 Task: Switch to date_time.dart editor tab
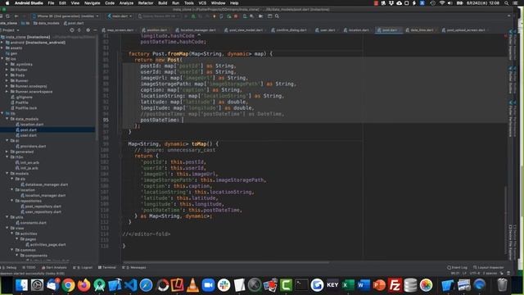point(422,30)
